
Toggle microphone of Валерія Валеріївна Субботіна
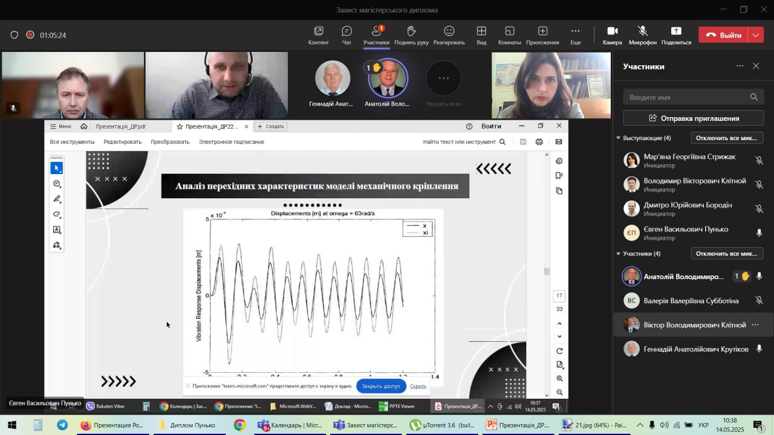tap(759, 300)
